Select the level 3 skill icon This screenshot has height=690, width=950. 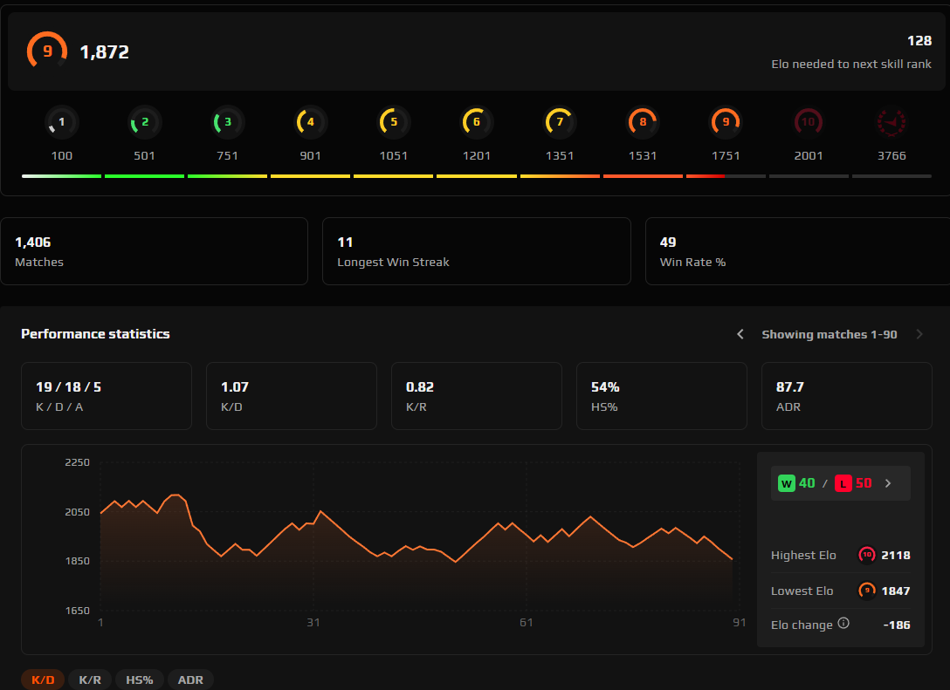[227, 122]
